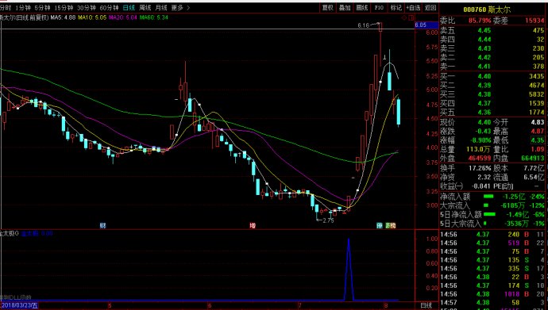Screen dimensions: 548x310
Task: Click the 2.75 low price arrow label
Action: click(x=325, y=220)
